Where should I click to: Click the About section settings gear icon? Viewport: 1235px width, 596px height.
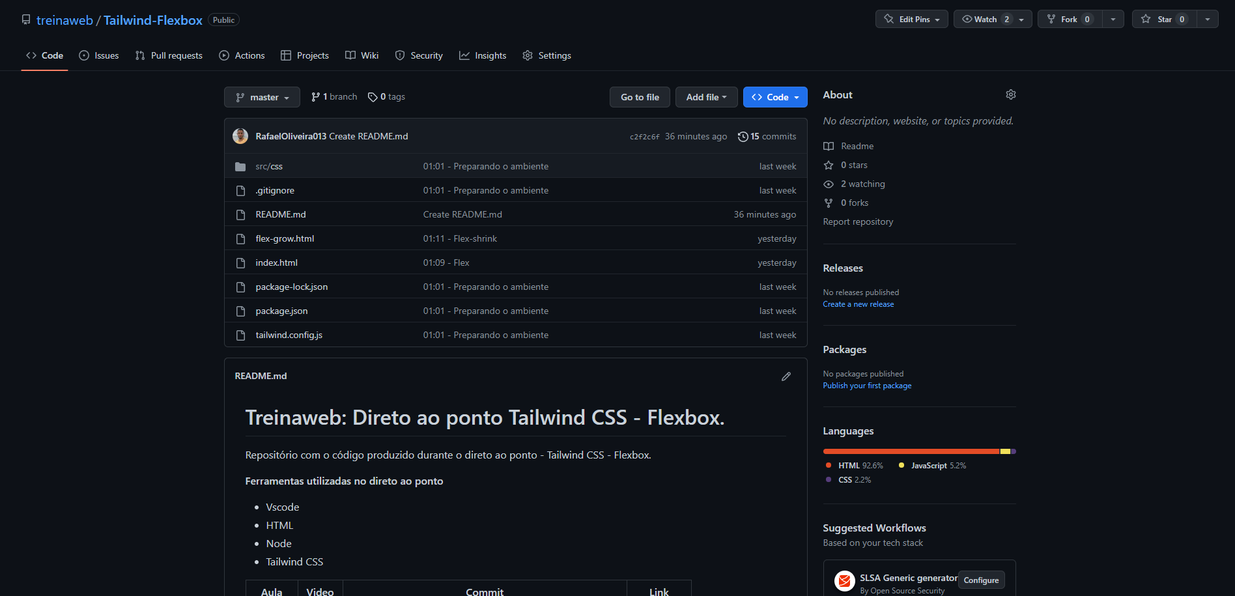pyautogui.click(x=1010, y=95)
